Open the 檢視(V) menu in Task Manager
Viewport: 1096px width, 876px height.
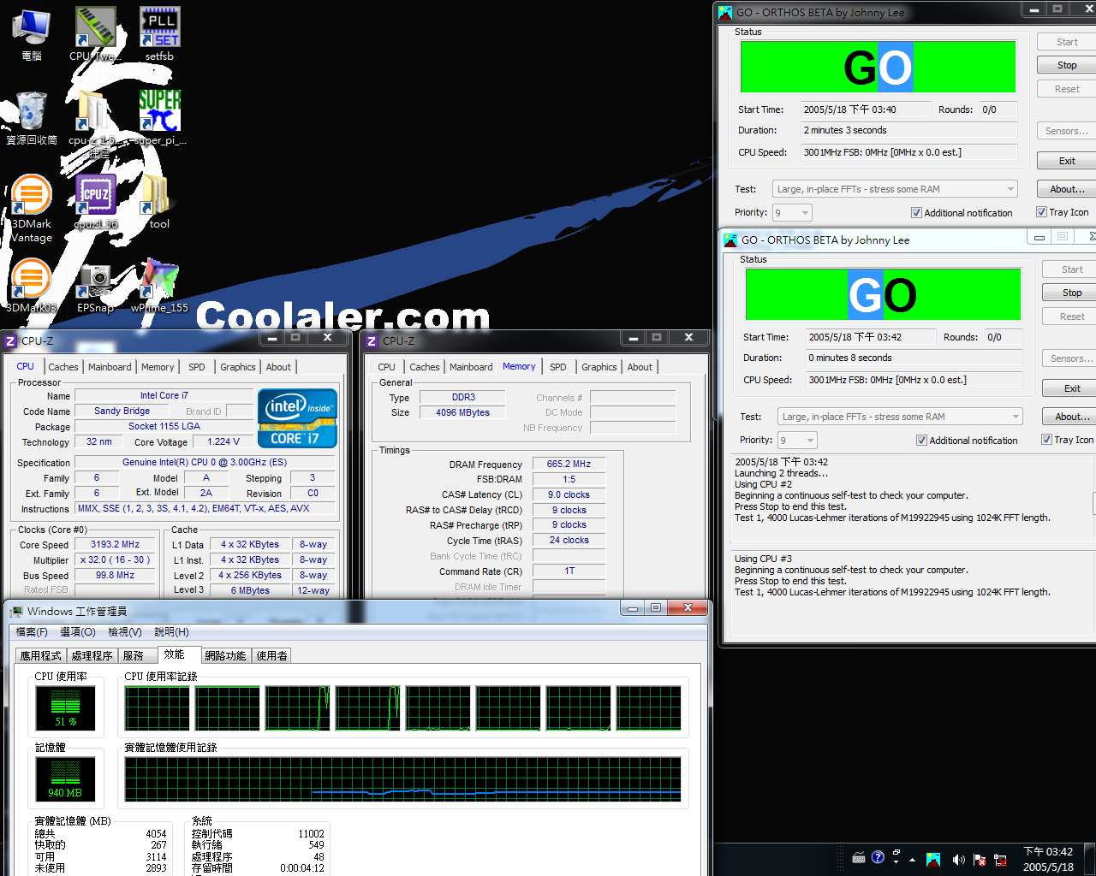125,632
